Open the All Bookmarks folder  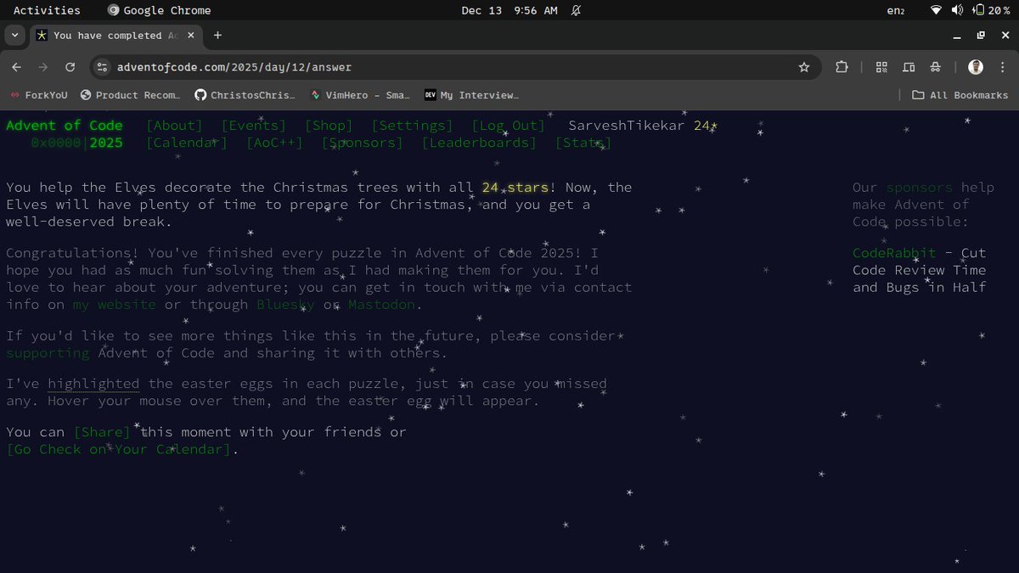tap(960, 95)
